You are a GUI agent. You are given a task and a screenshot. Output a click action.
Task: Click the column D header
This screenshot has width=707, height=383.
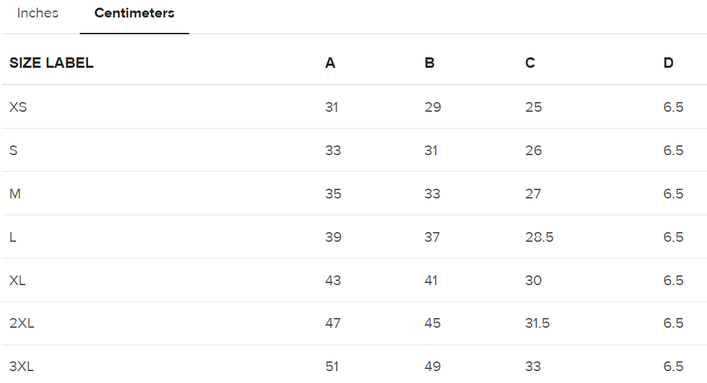click(x=669, y=63)
